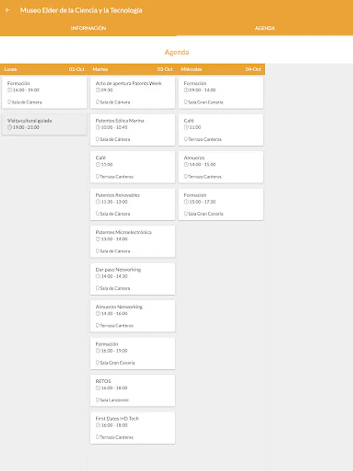Click clock icon on Wednesday's Almuerzo
353x471 pixels.
pos(186,165)
